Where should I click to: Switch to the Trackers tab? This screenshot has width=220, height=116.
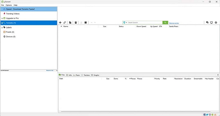coord(86,75)
